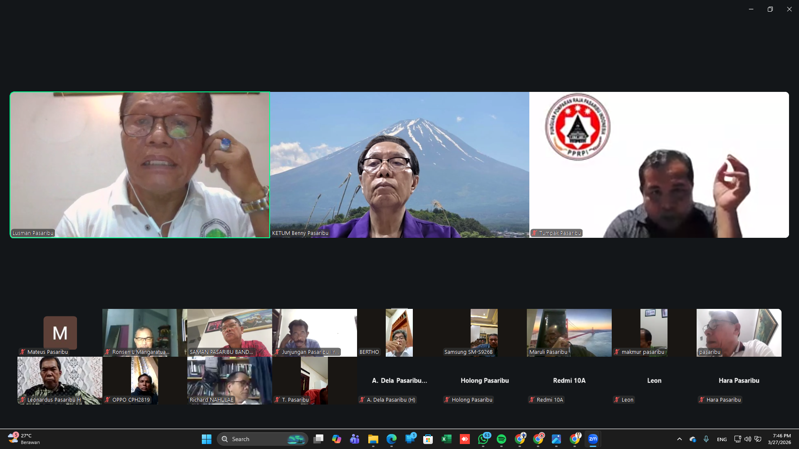
Task: Open Zoom app icon in taskbar
Action: (x=593, y=439)
